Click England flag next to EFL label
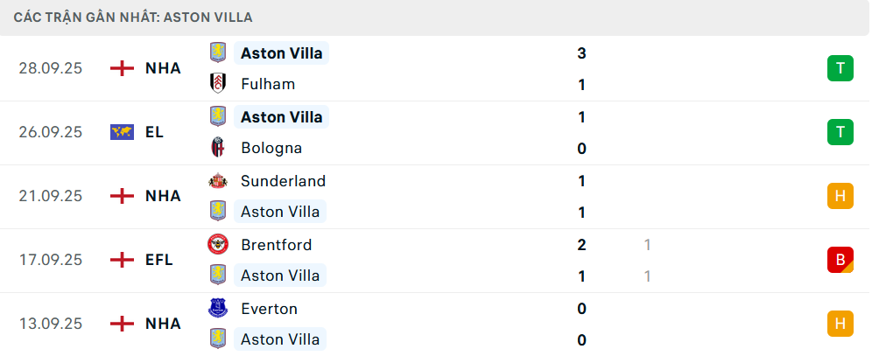Viewport: 872px width, 356px height. click(122, 260)
